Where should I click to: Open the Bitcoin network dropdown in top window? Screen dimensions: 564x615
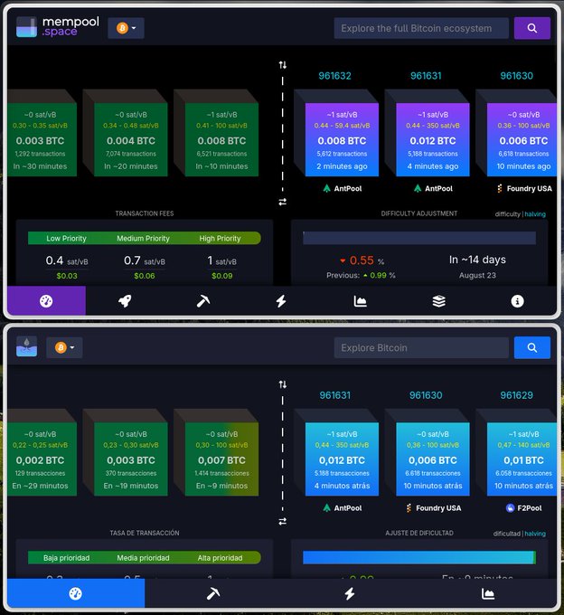[126, 28]
